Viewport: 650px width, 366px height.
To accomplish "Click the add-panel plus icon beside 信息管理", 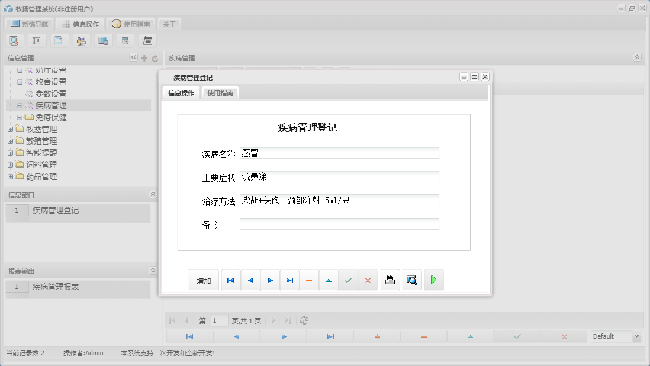I will [144, 58].
